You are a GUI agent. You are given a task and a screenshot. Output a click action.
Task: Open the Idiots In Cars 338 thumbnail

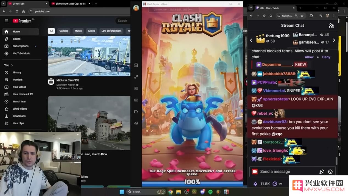point(89,56)
